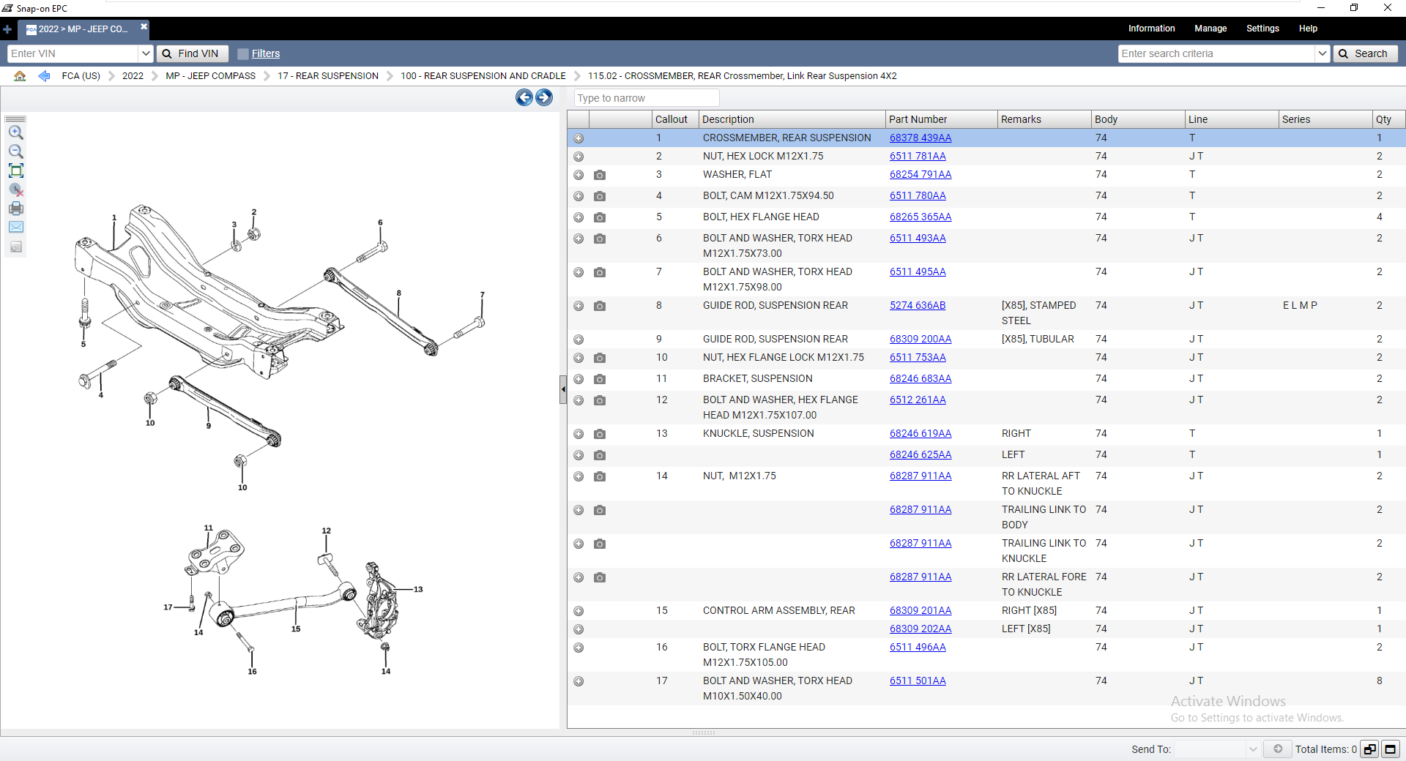
Task: Click the 2022 breadcrumb item
Action: (133, 76)
